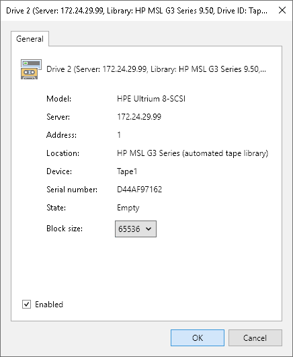Viewport: 293px width, 357px height.
Task: Click the Device value Tape1
Action: point(127,171)
